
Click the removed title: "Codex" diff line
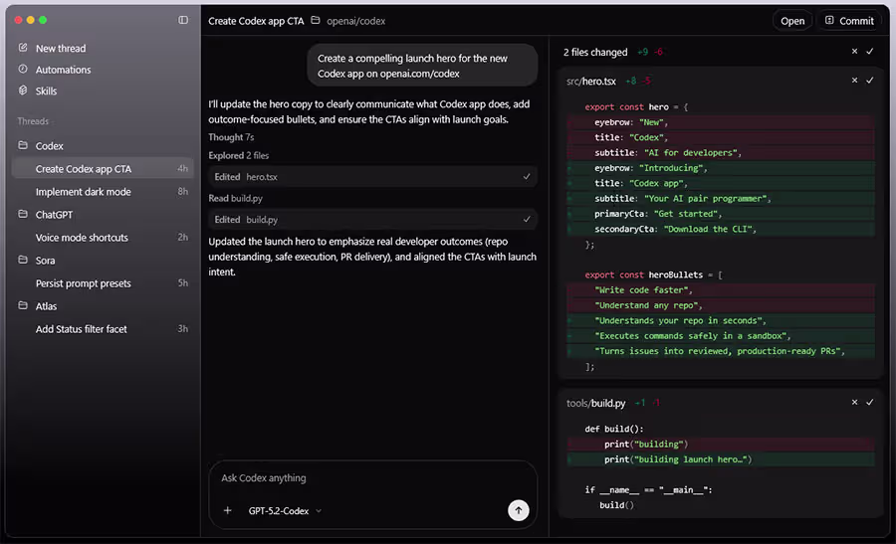click(721, 137)
